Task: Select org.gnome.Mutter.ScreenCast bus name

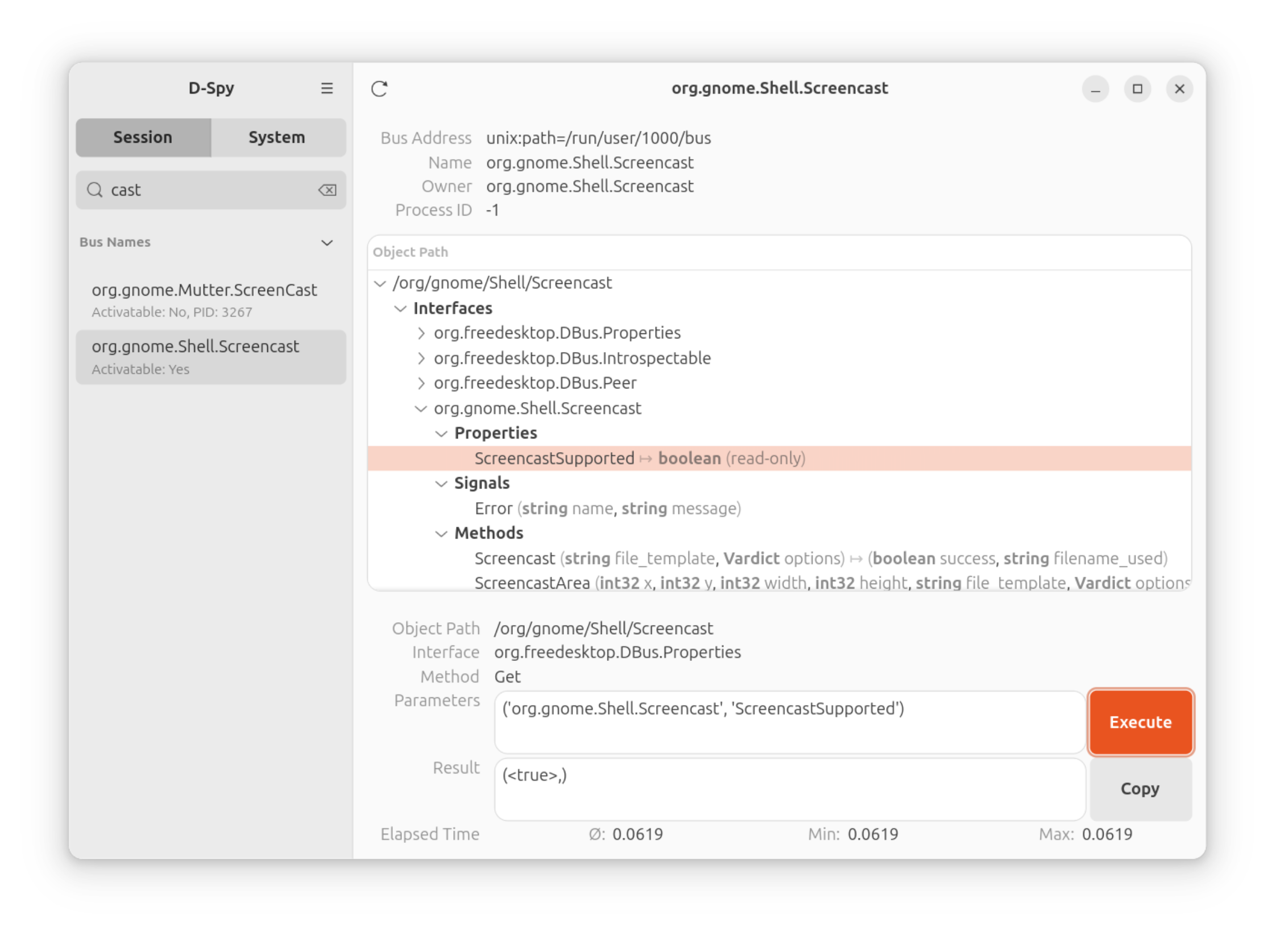Action: pyautogui.click(x=211, y=300)
